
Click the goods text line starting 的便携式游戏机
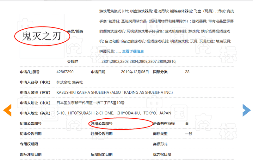164,31
